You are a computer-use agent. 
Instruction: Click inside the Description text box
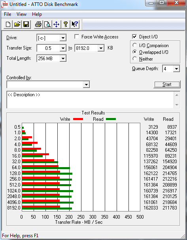[90, 100]
